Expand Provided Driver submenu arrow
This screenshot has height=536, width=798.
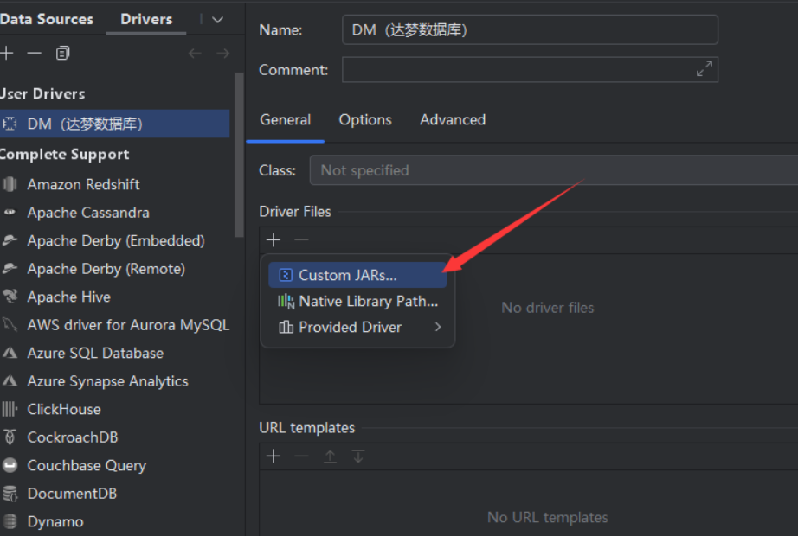pyautogui.click(x=438, y=327)
